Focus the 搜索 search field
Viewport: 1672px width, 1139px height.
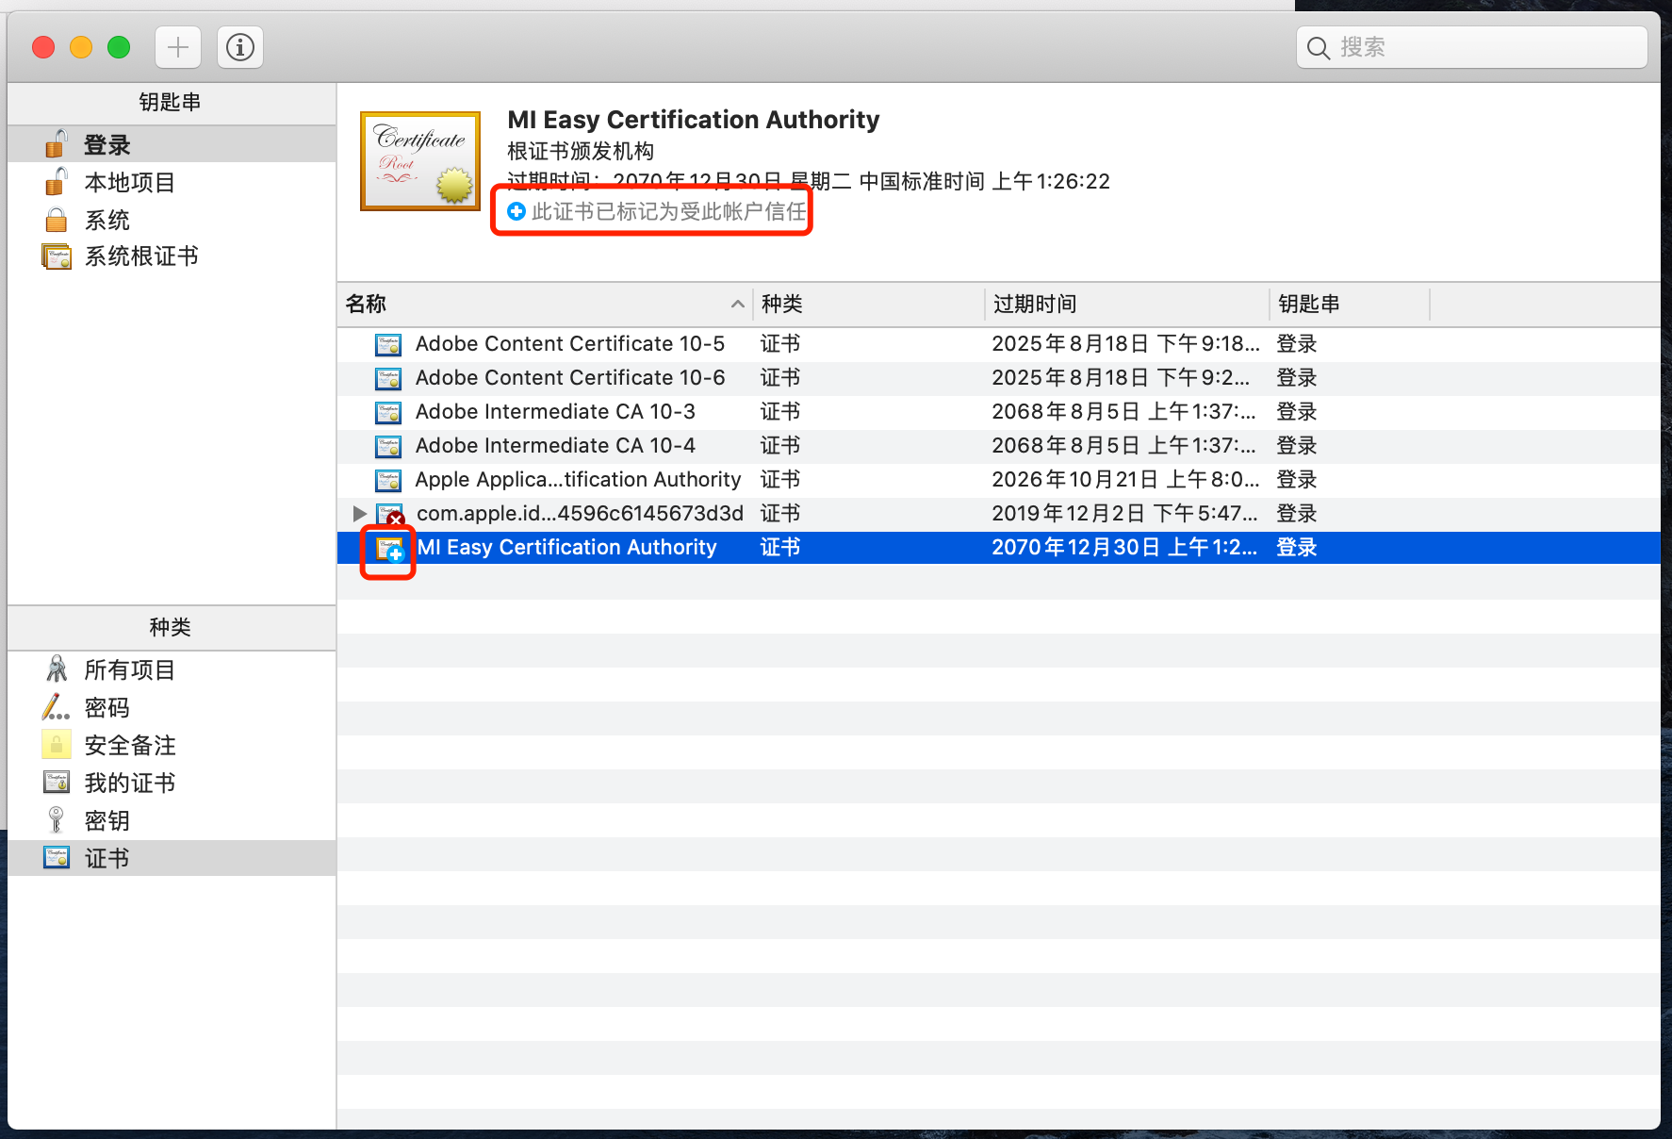1471,47
